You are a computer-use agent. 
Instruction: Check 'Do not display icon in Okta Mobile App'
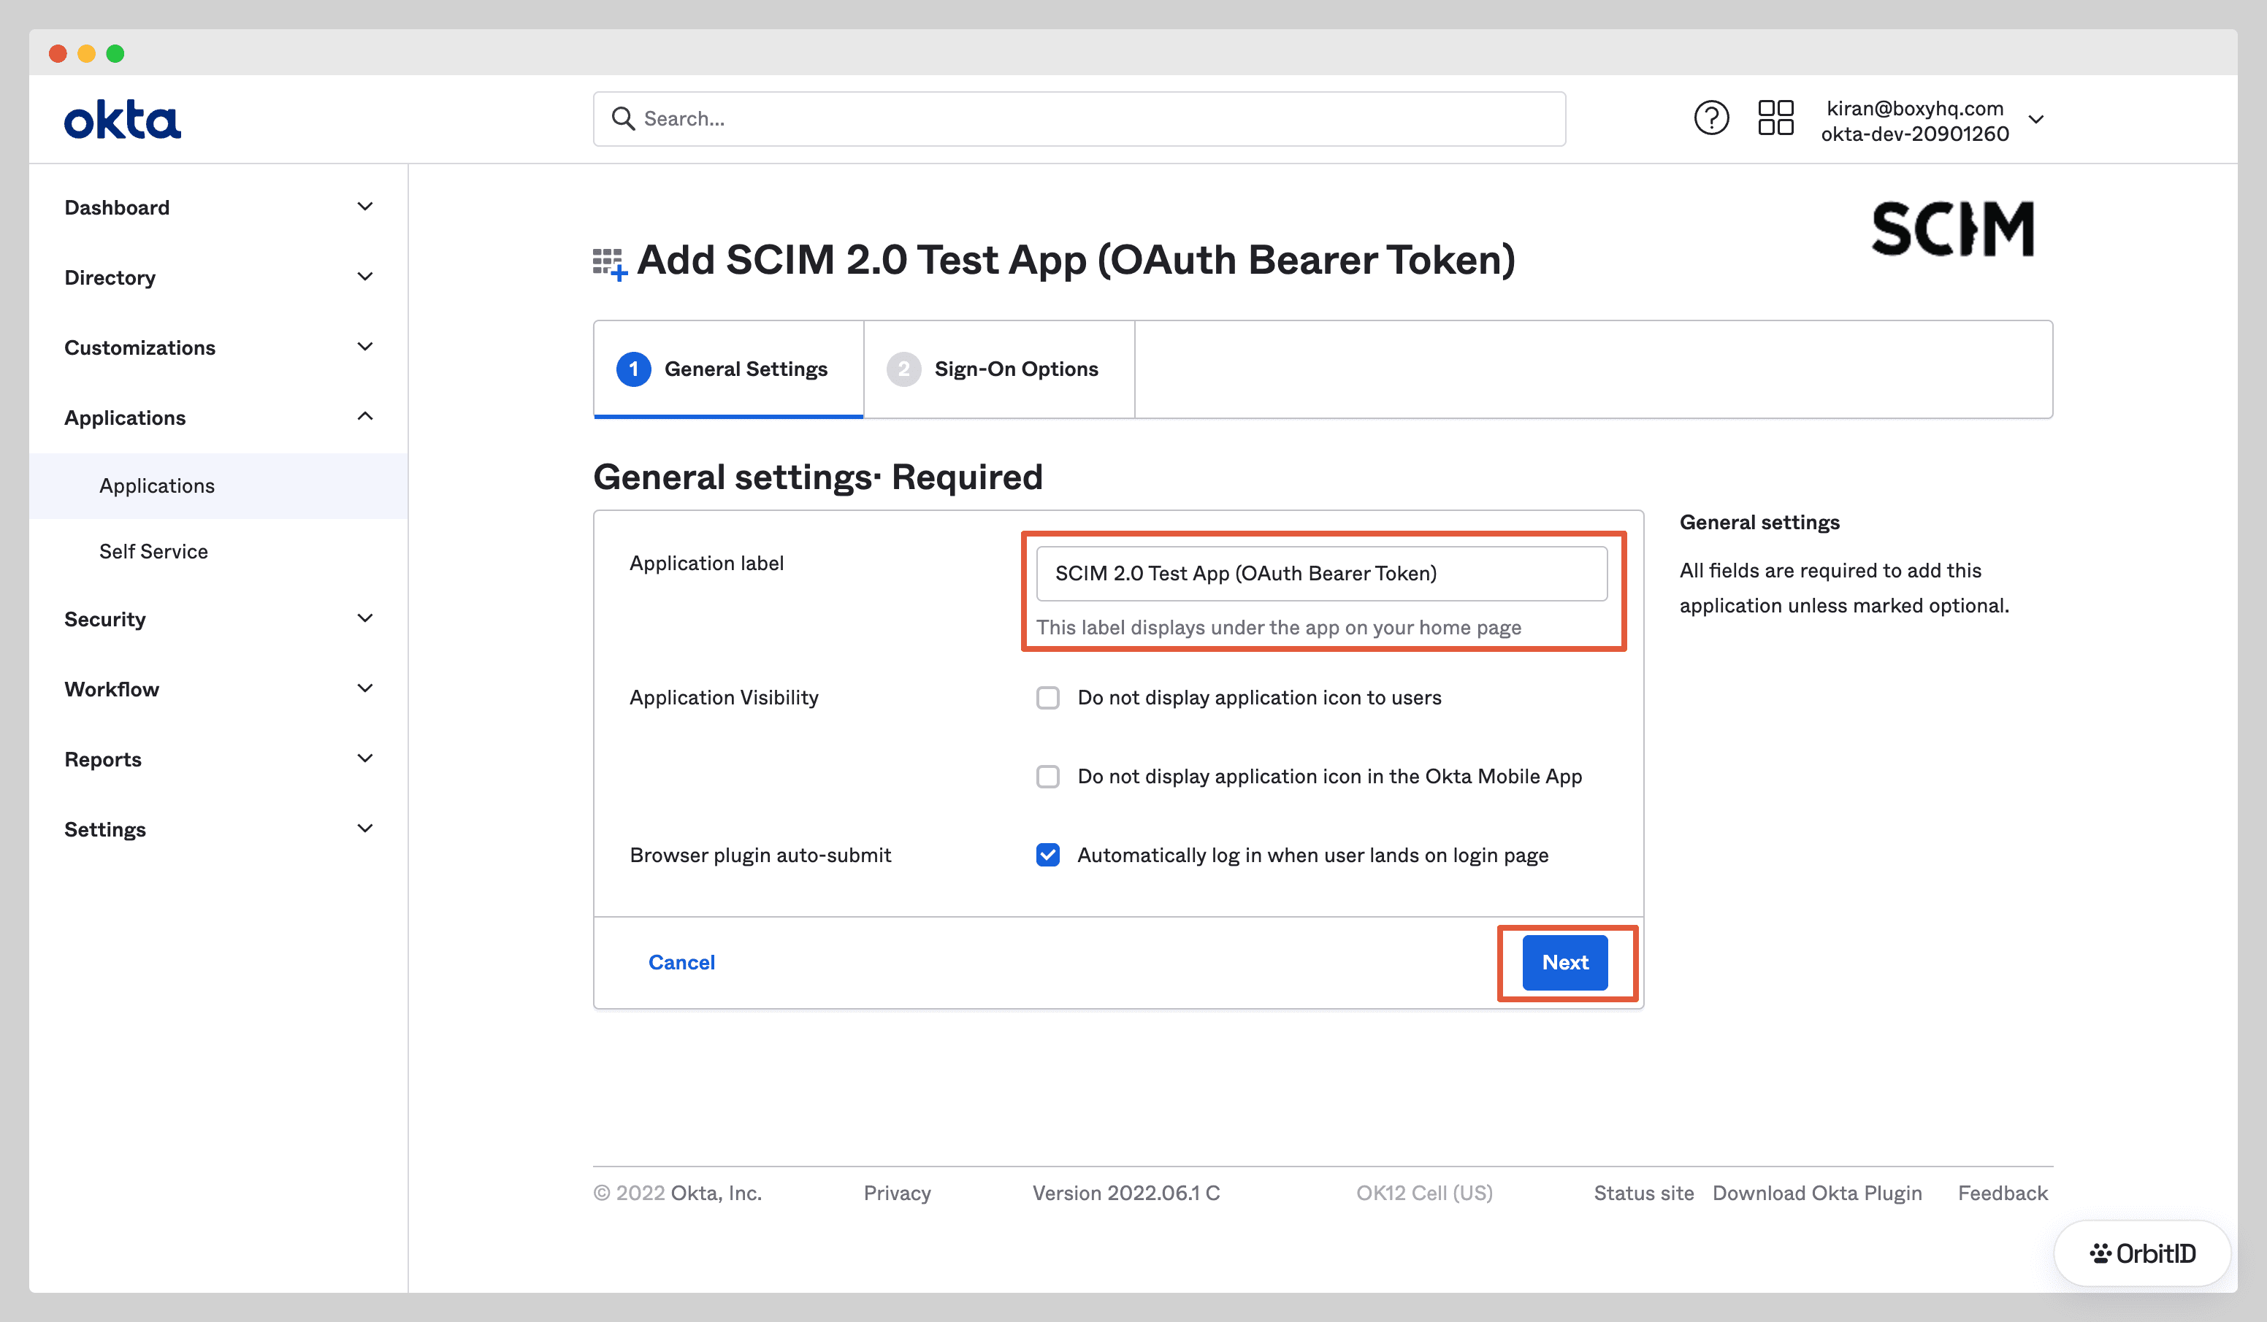click(x=1047, y=776)
